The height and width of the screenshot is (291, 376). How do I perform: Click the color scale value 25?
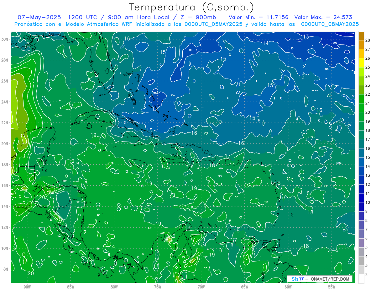pyautogui.click(x=368, y=67)
